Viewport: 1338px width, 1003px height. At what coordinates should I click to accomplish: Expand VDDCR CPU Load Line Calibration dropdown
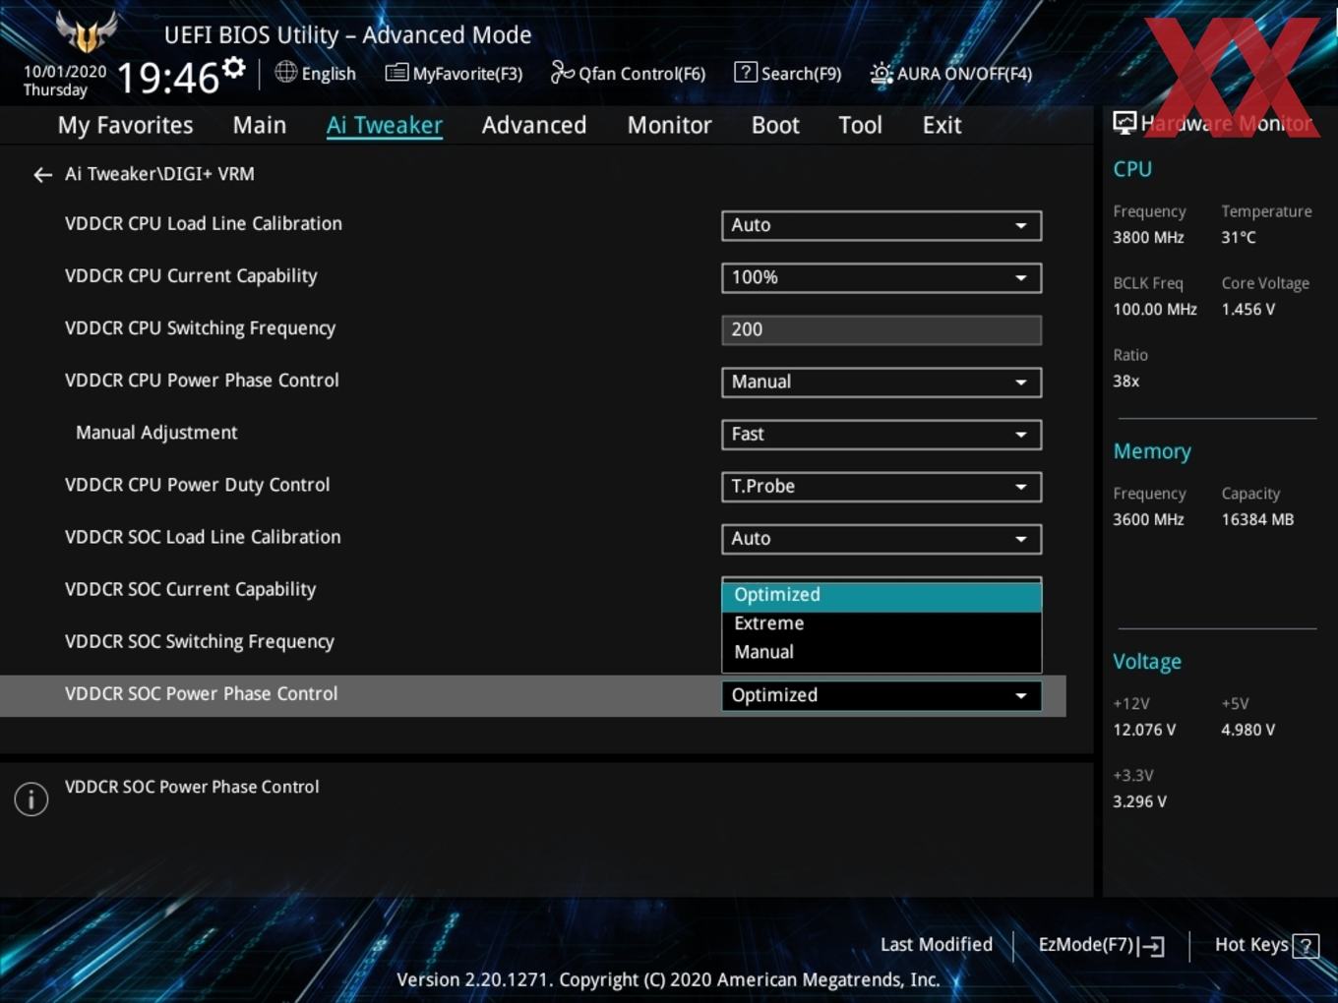882,225
